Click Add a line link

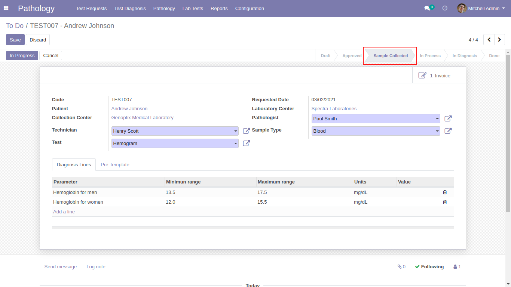[64, 212]
